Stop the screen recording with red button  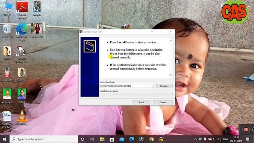[246, 129]
